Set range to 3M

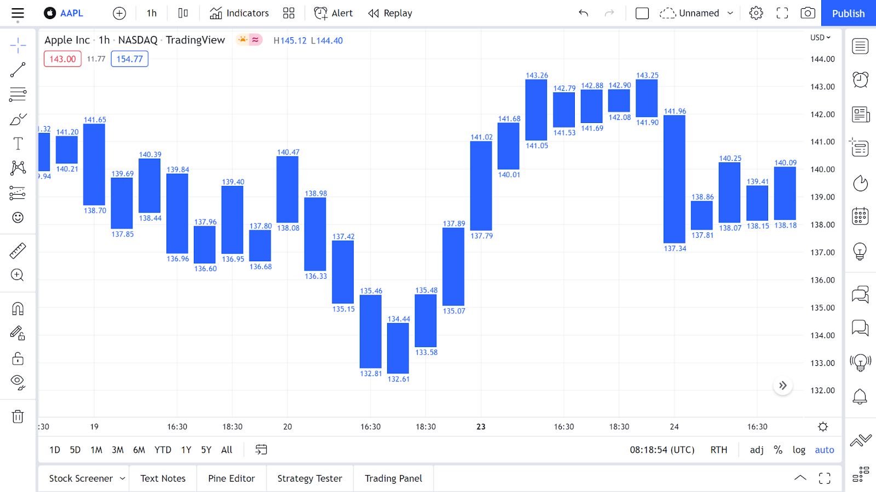coord(118,450)
